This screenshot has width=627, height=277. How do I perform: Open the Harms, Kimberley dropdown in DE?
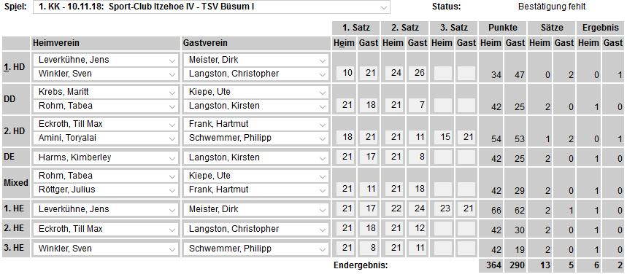pos(106,157)
